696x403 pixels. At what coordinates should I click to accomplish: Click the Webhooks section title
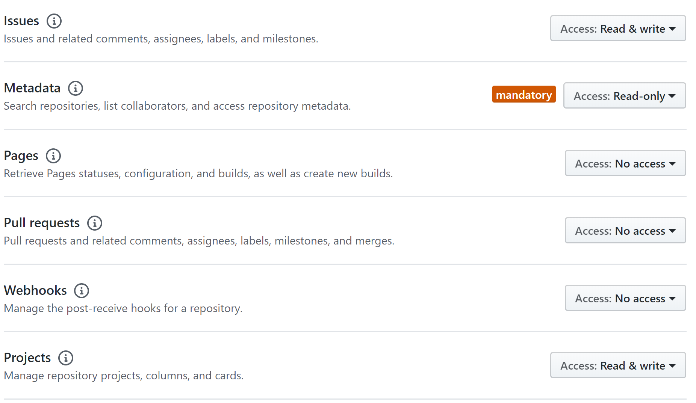pos(35,290)
